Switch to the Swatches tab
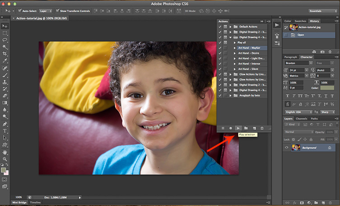Viewport: 340px width, 206px height. click(300, 21)
